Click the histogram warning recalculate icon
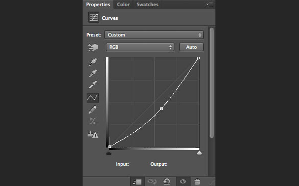 (x=93, y=134)
